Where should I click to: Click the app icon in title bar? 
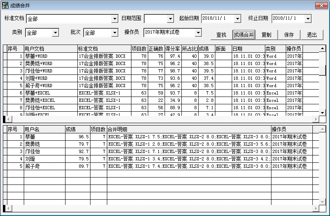coord(5,5)
